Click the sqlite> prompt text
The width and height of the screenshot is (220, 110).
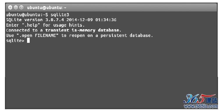[15, 41]
